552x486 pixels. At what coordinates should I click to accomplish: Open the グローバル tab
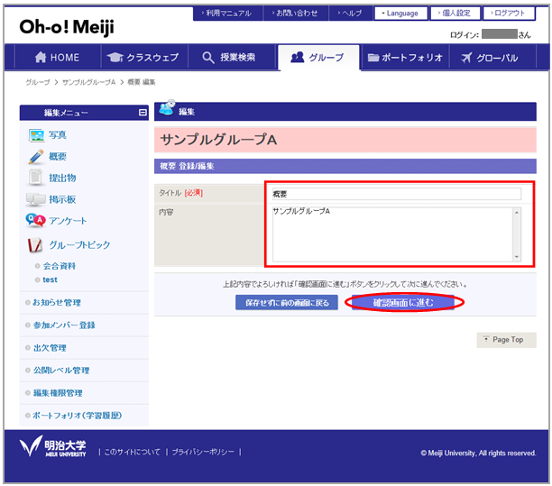(492, 58)
